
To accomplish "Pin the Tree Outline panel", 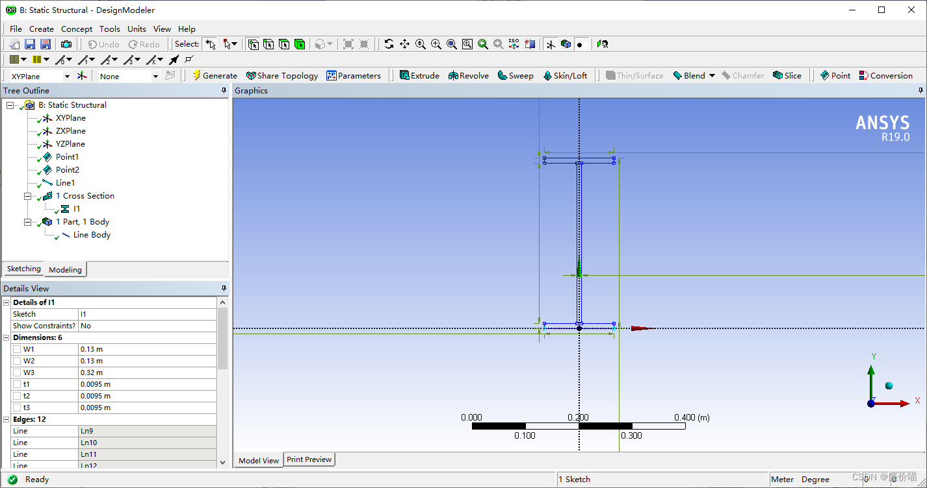I will tap(224, 91).
